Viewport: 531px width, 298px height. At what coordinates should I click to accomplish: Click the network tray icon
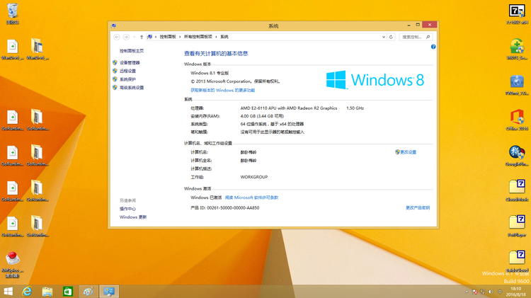point(483,292)
